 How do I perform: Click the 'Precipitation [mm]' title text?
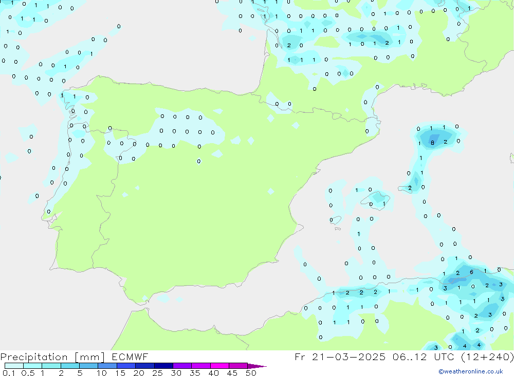point(52,357)
